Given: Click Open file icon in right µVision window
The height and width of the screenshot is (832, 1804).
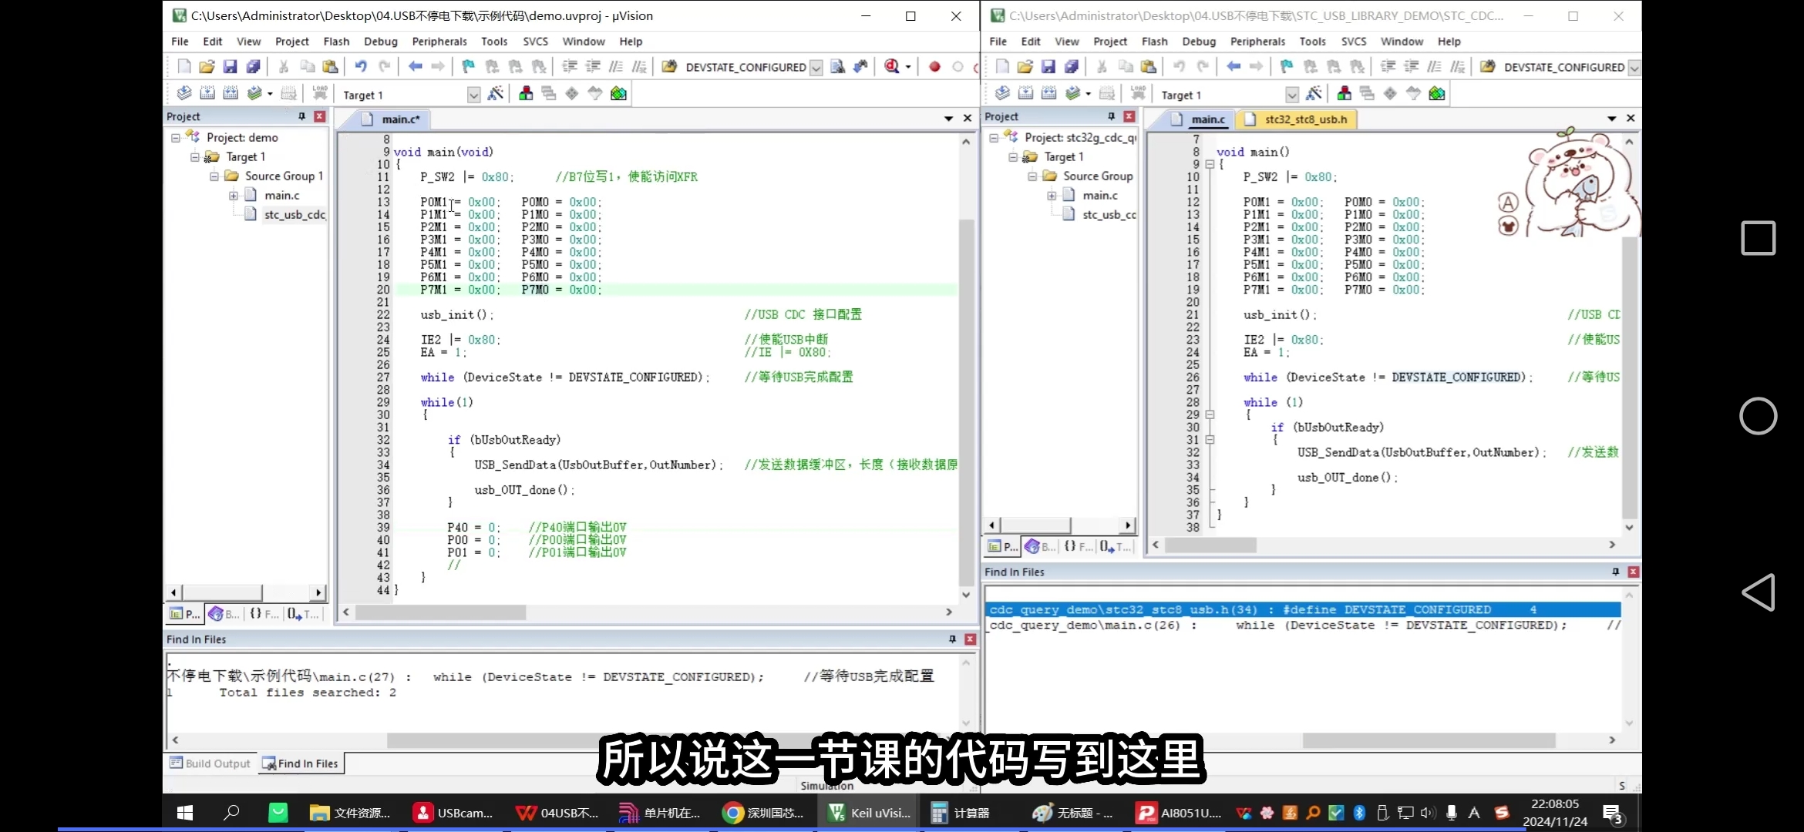Looking at the screenshot, I should pyautogui.click(x=1025, y=67).
